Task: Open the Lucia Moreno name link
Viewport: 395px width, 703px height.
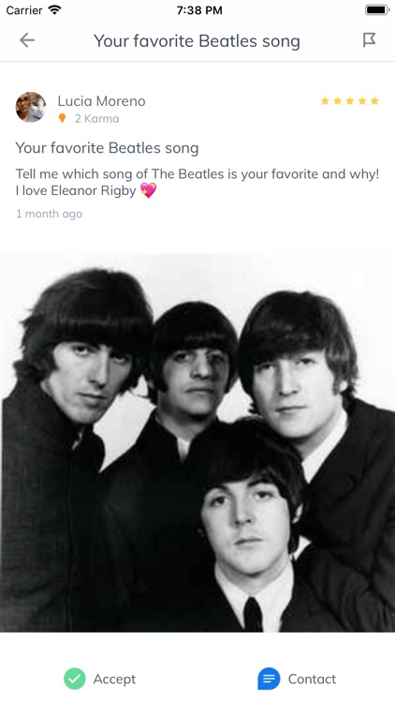Action: pyautogui.click(x=101, y=101)
